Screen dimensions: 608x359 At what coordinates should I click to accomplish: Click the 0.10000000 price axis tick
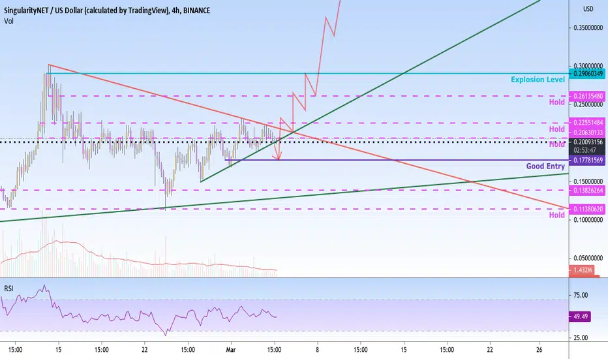click(588, 220)
